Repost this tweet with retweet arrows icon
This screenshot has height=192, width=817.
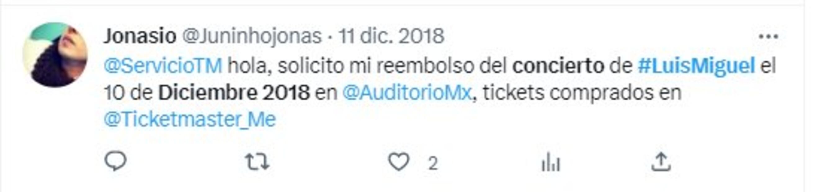pos(257,162)
